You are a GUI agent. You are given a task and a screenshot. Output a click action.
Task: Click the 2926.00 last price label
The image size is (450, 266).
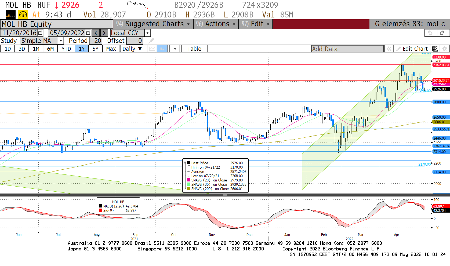pos(441,89)
